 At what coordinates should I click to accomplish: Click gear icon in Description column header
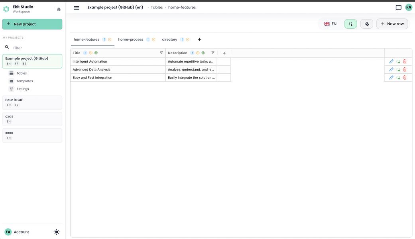pyautogui.click(x=198, y=53)
